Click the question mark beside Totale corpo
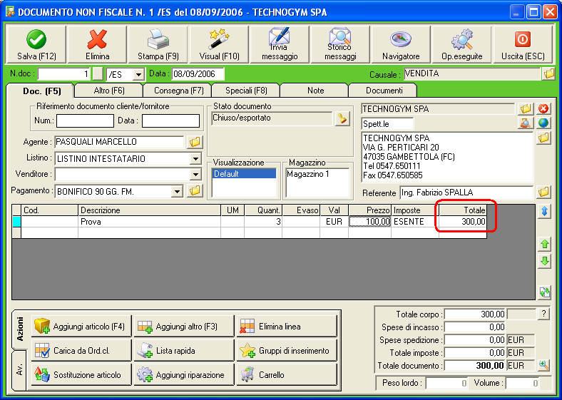This screenshot has height=400, width=562. 543,314
